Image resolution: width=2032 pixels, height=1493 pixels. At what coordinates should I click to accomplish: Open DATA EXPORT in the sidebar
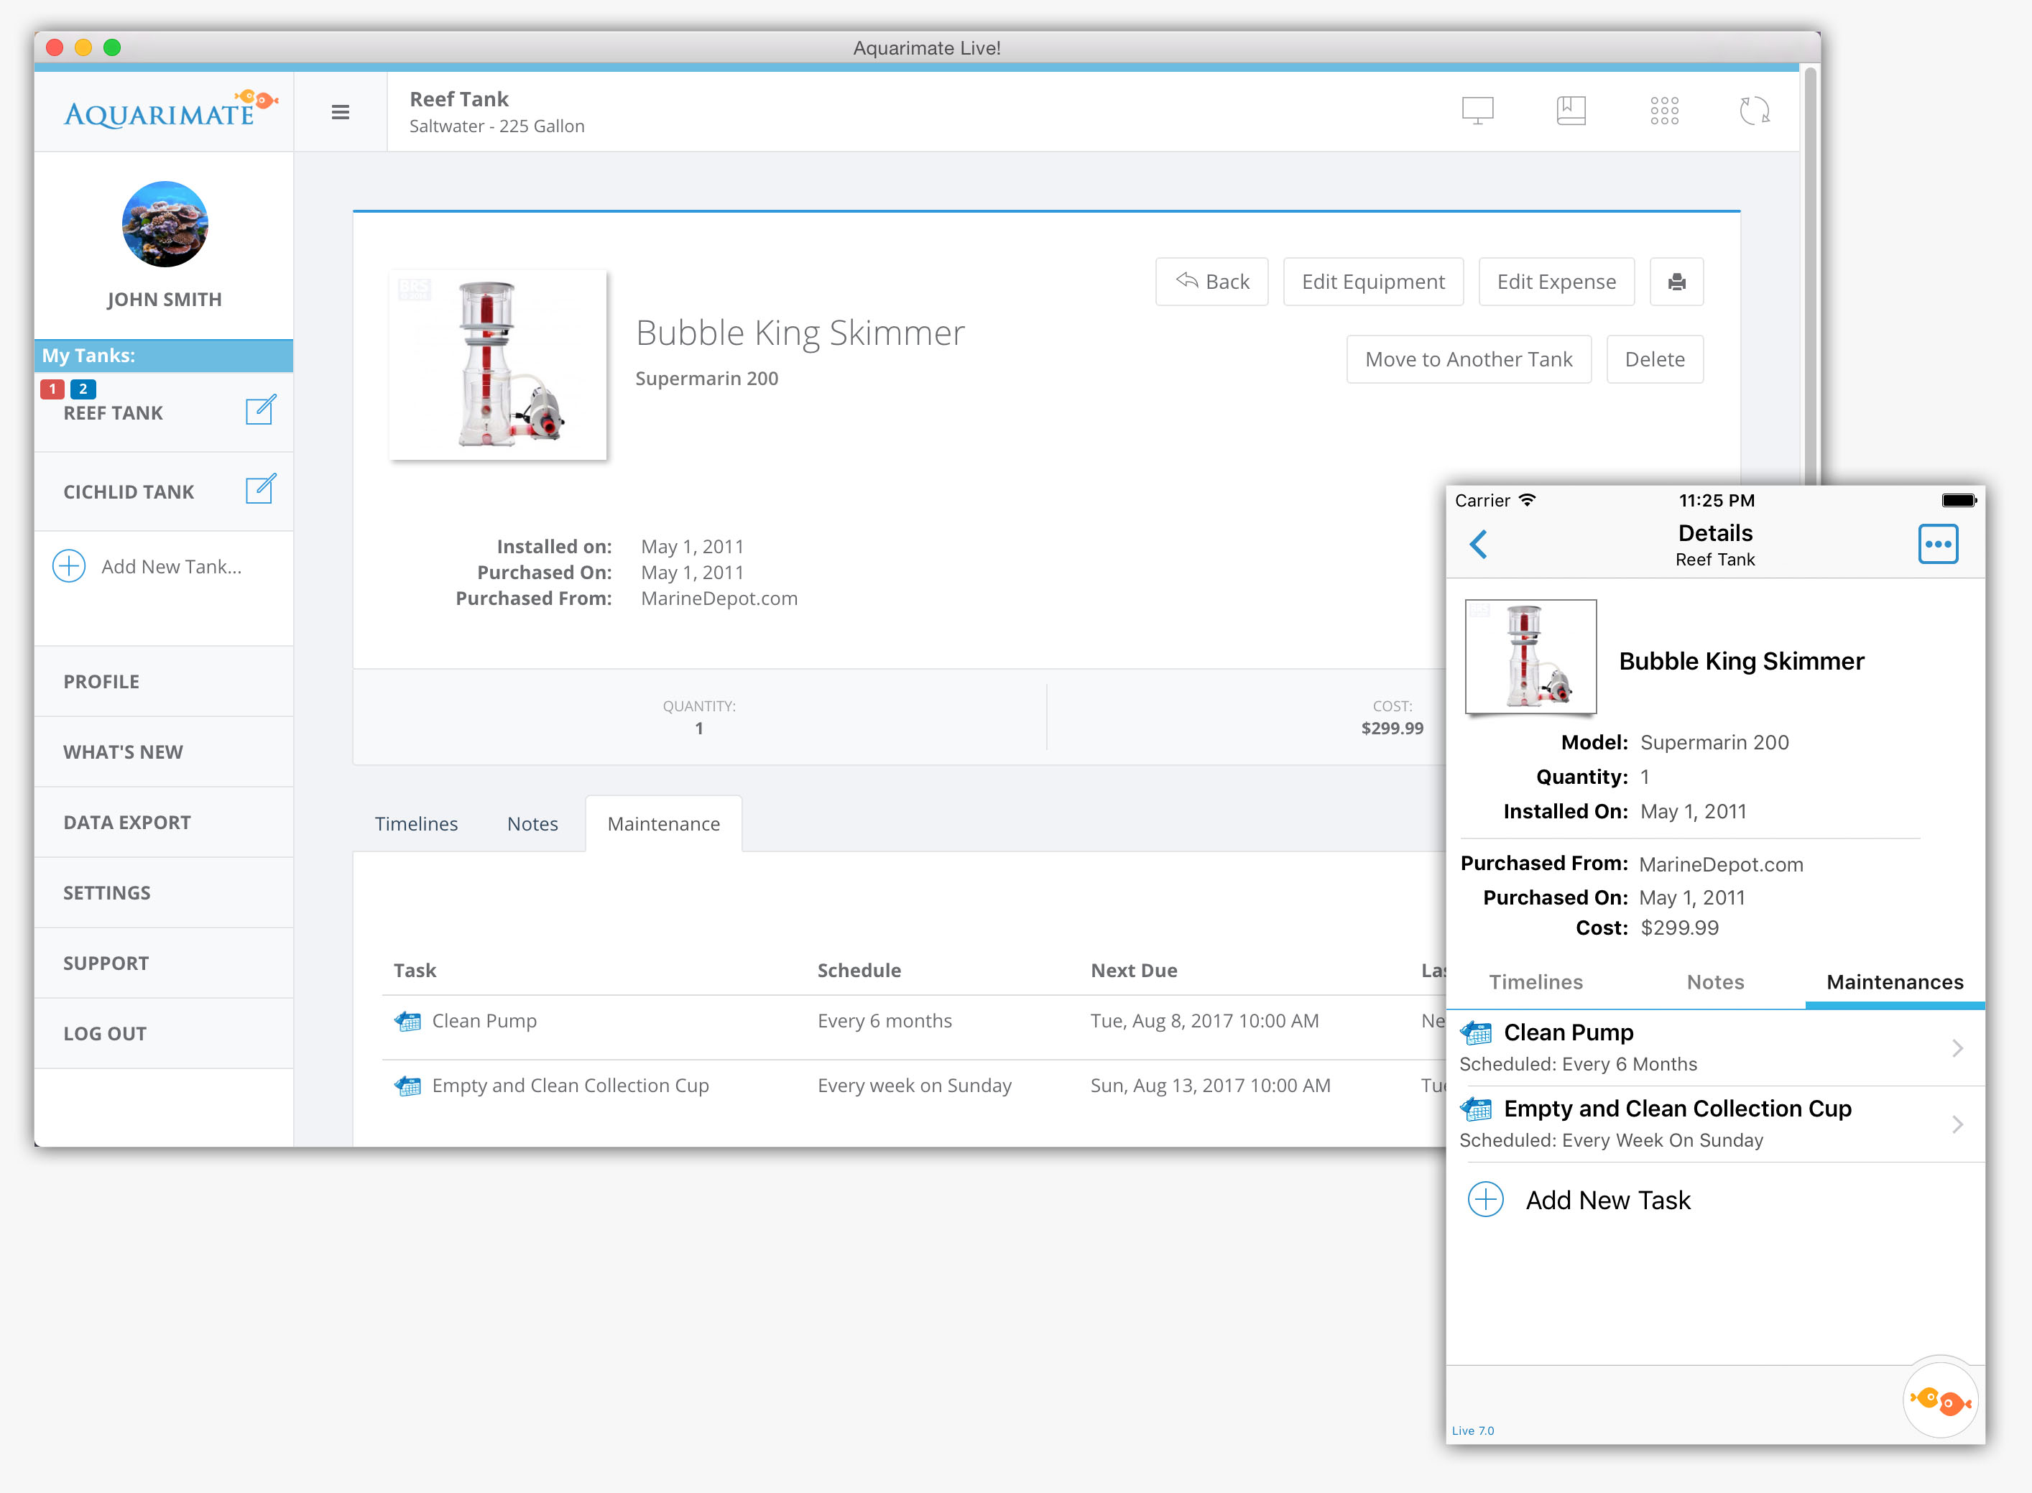tap(164, 823)
